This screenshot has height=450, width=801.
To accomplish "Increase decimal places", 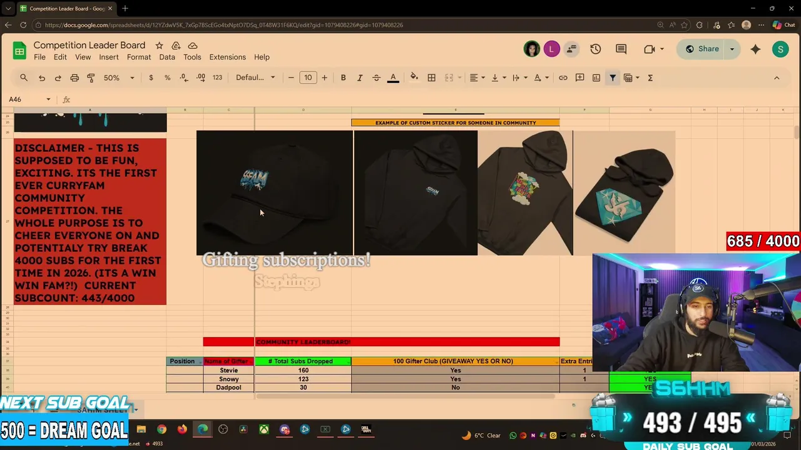I will tap(201, 77).
